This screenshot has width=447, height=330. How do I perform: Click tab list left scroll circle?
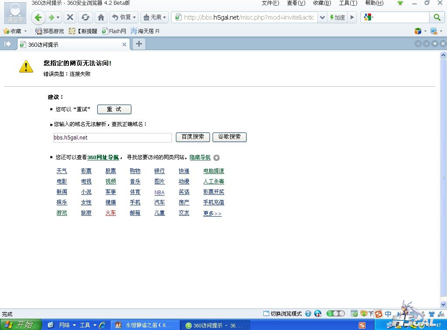(x=418, y=44)
